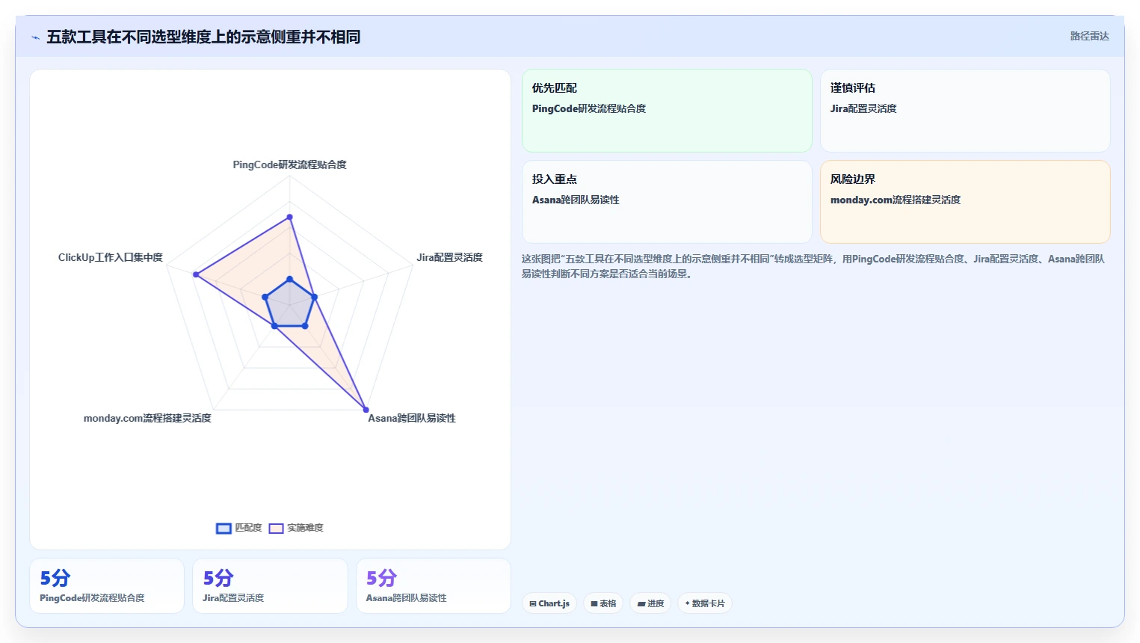
Task: Select the Chart.js tag
Action: pos(549,603)
